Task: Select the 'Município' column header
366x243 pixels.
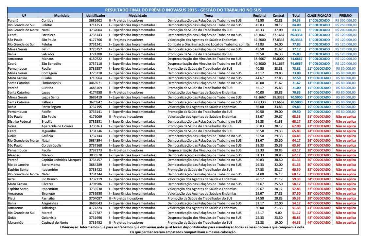Action: [62, 15]
